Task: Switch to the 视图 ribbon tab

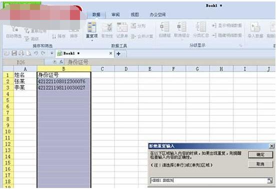Action: [134, 14]
